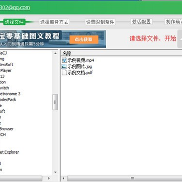Select the folder ending in Browser
182x182 pixels.
pyautogui.click(x=7, y=129)
